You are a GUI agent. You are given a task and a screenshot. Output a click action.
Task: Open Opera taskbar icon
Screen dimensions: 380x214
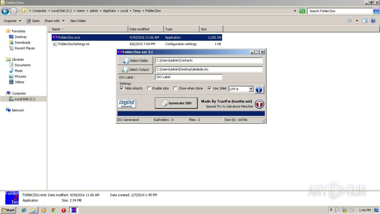(64, 210)
